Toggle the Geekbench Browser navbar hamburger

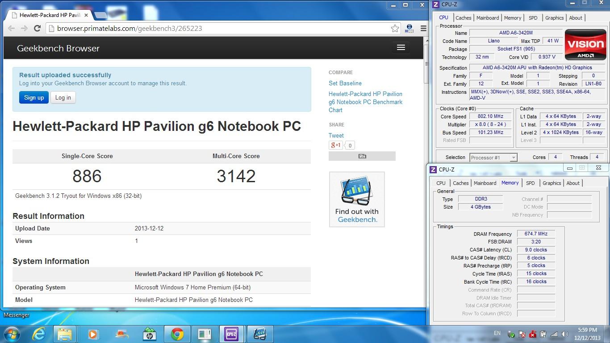click(x=401, y=47)
